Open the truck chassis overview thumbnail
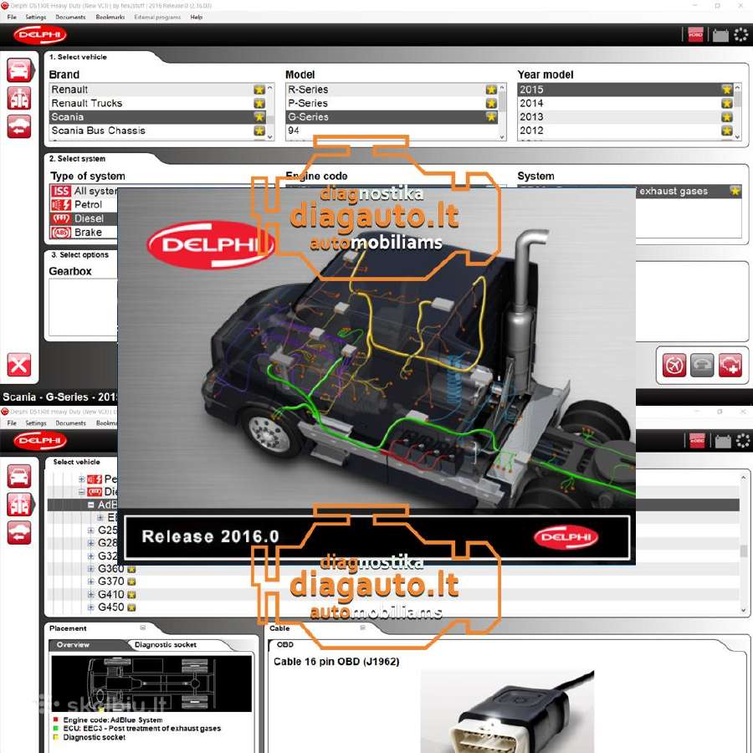The height and width of the screenshot is (753, 753). point(151,684)
